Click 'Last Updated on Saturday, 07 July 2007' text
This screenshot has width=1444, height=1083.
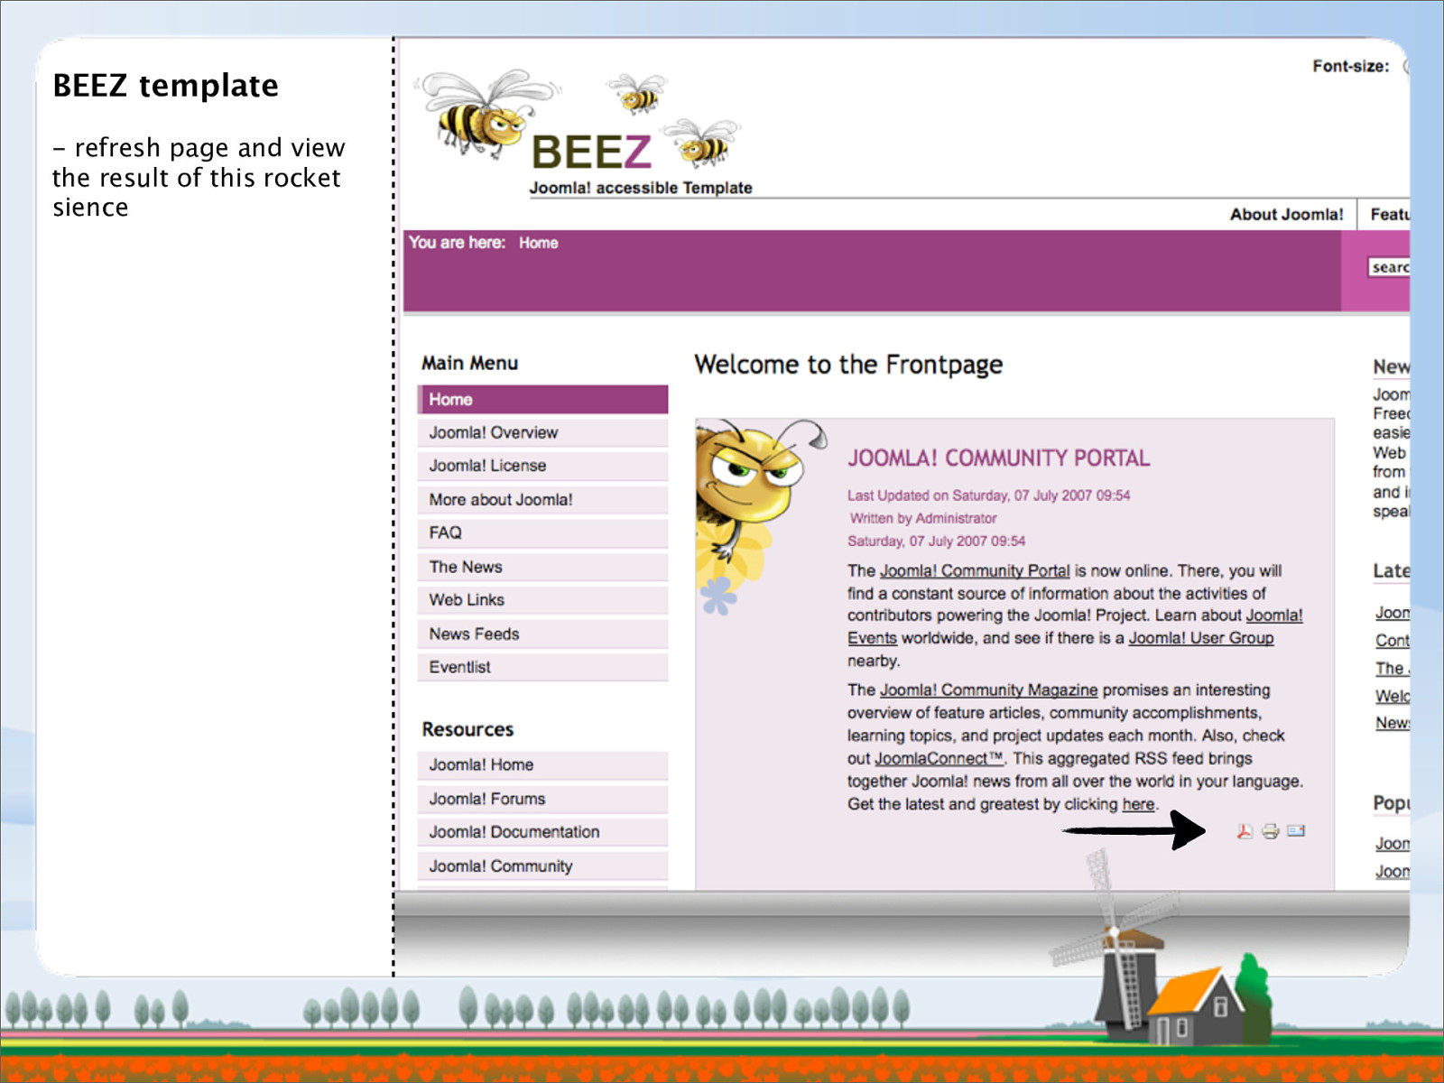[x=988, y=495]
